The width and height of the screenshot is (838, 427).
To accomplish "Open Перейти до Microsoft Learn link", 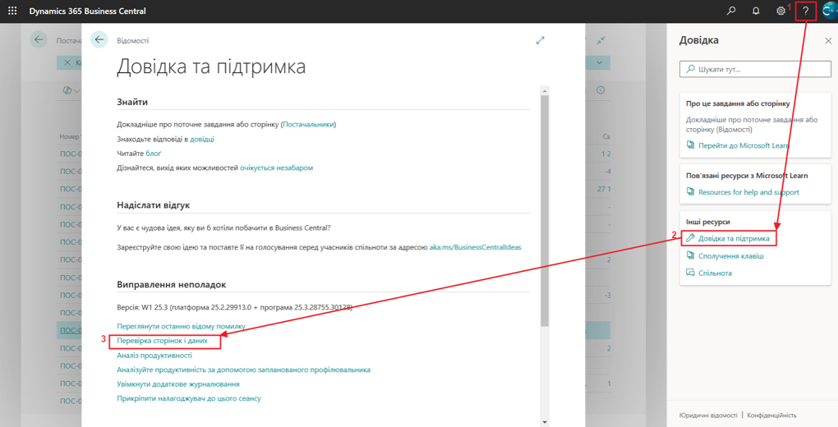I will tap(743, 145).
